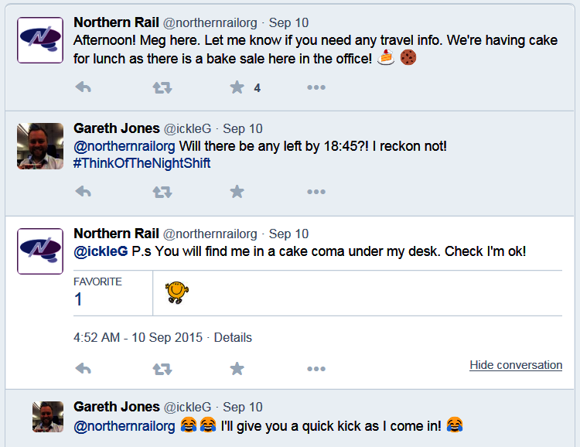This screenshot has height=447, width=580.
Task: Open more options on bake sale tweet
Action: tap(316, 87)
